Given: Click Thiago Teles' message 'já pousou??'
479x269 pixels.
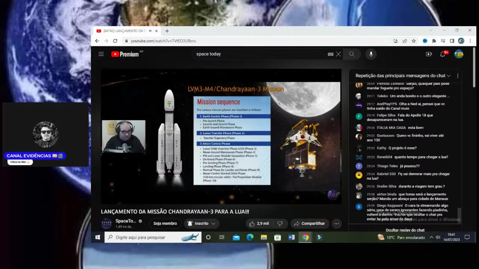Looking at the screenshot, I should tap(410, 166).
